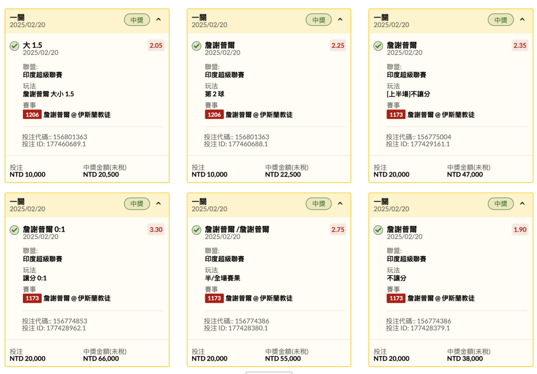Click play type 第 2 球
This screenshot has height=374, width=537.
point(214,94)
